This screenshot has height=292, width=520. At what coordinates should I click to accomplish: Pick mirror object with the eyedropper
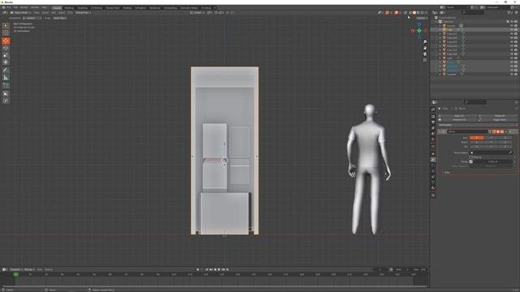[510, 152]
